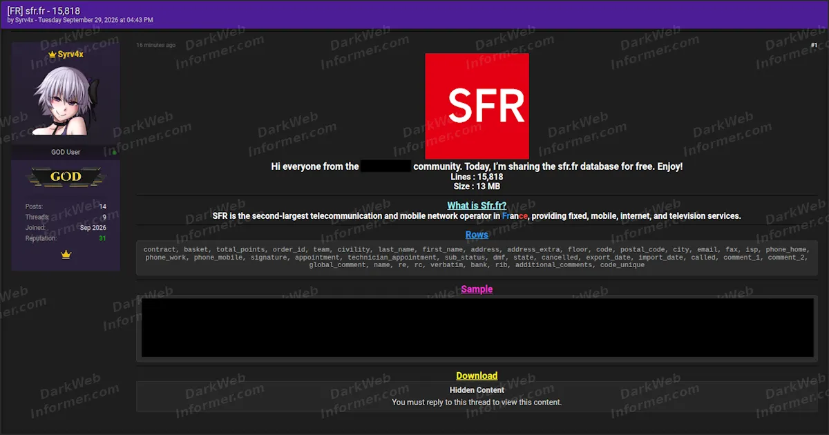Click the 'Sep 2026' joined date
The width and height of the screenshot is (829, 435).
click(x=93, y=228)
